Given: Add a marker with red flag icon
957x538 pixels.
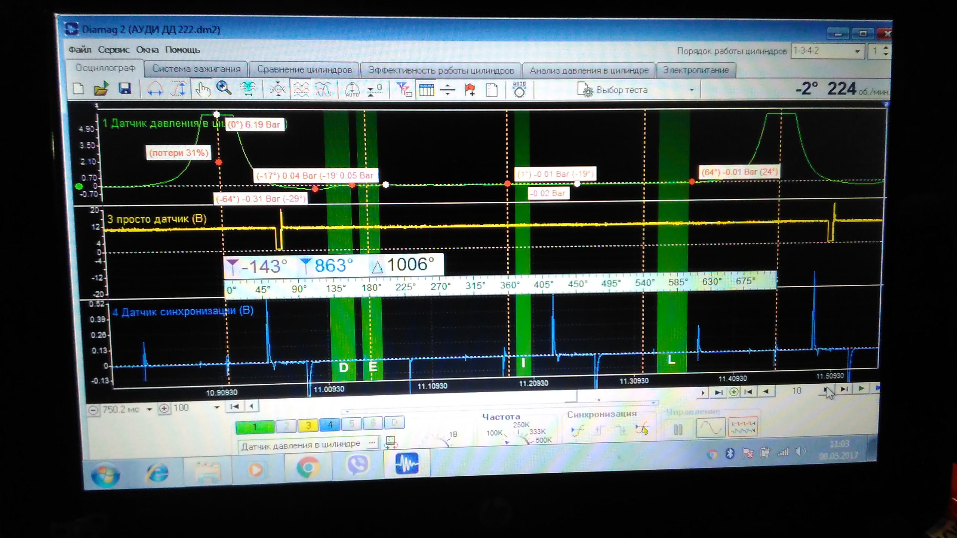Looking at the screenshot, I should (x=470, y=90).
